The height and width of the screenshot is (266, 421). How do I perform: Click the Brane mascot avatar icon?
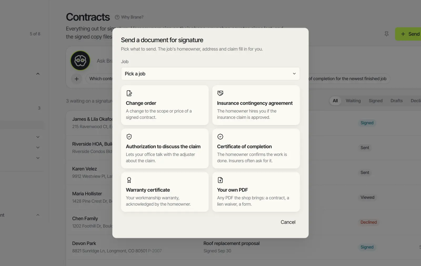click(80, 61)
